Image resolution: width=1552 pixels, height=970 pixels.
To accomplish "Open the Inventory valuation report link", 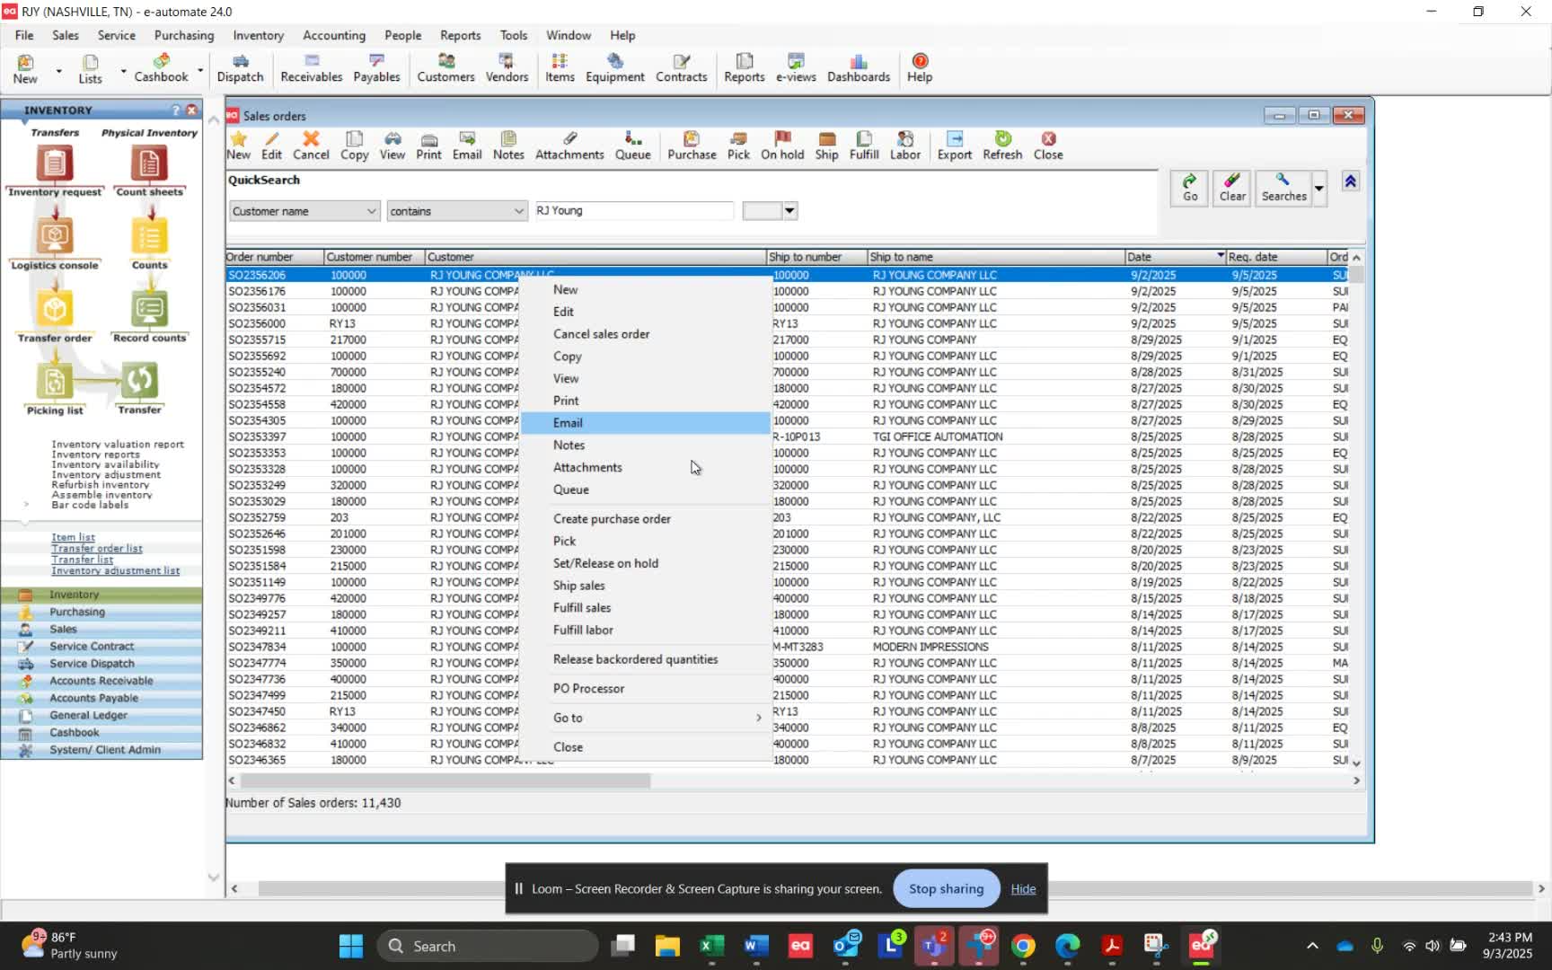I will [x=118, y=445].
